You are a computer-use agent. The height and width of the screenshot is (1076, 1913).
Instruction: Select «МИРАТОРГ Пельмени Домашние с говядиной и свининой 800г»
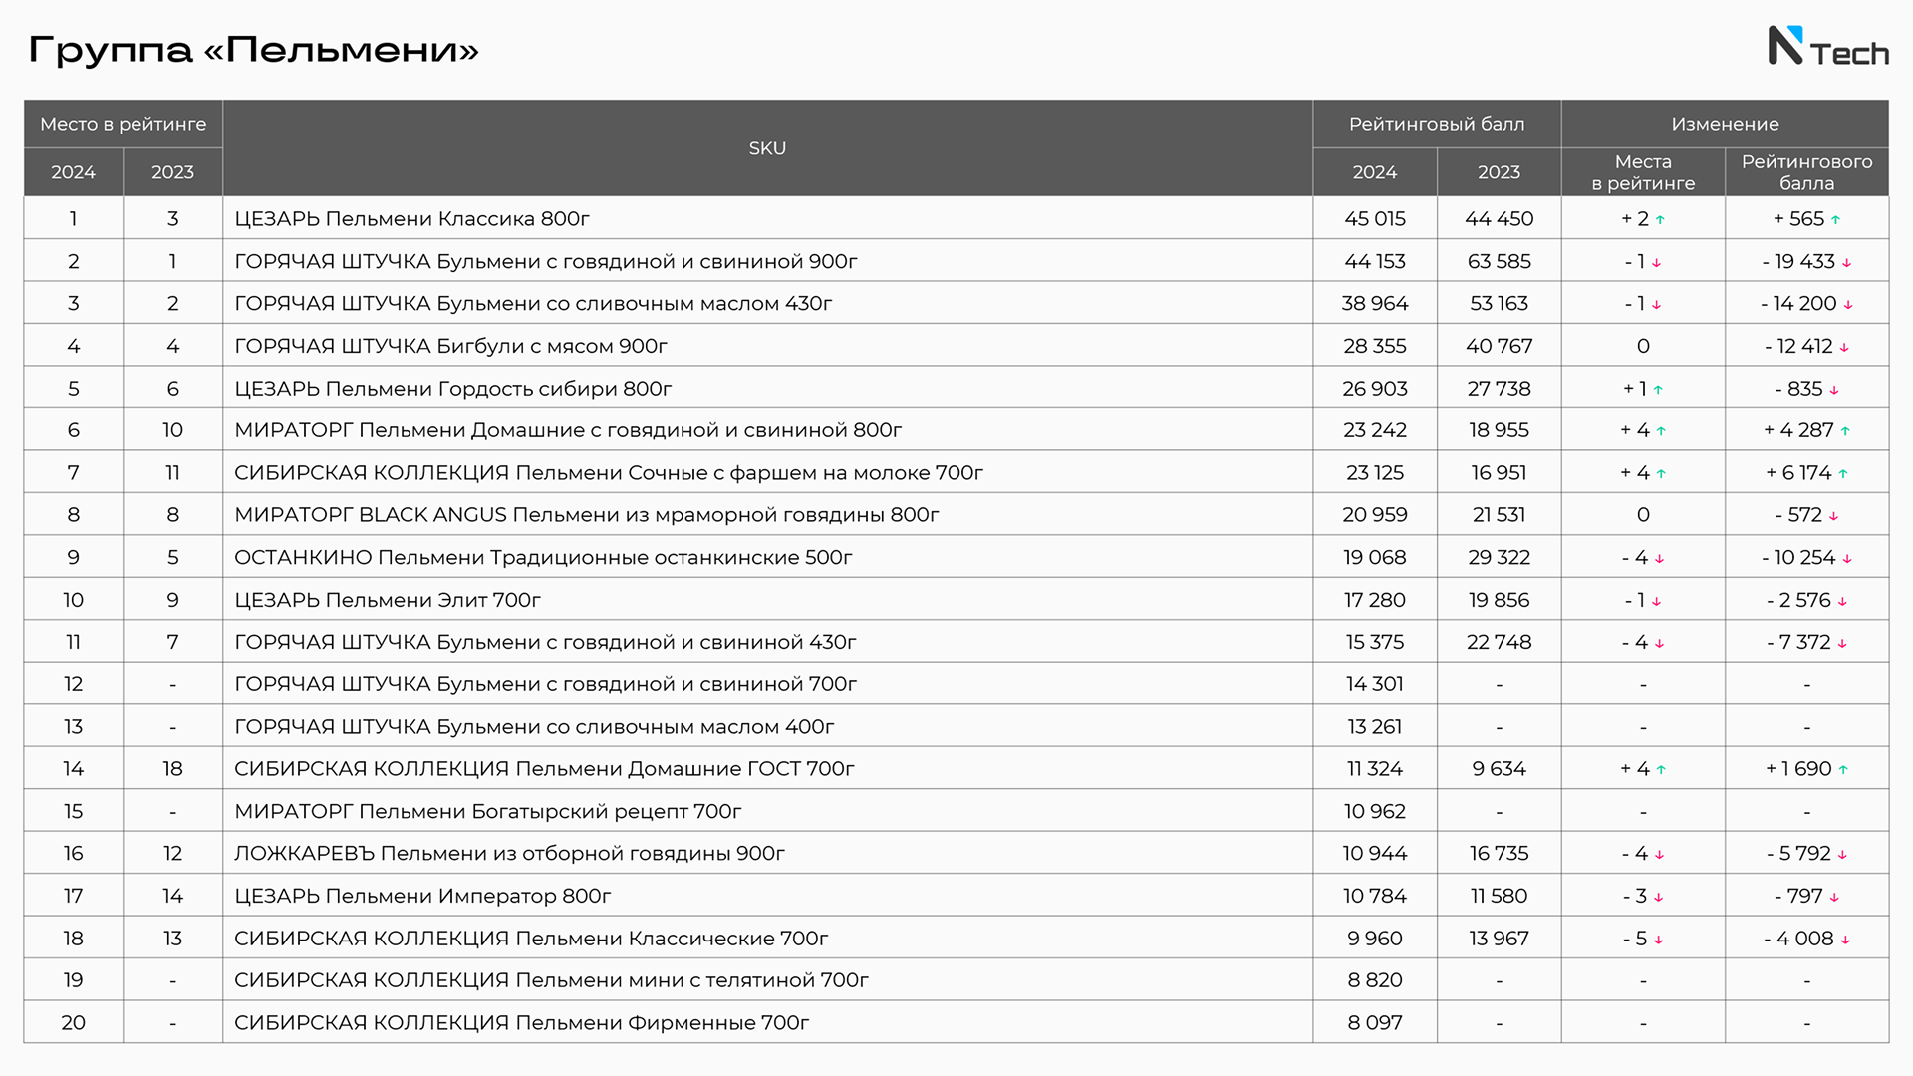568,430
